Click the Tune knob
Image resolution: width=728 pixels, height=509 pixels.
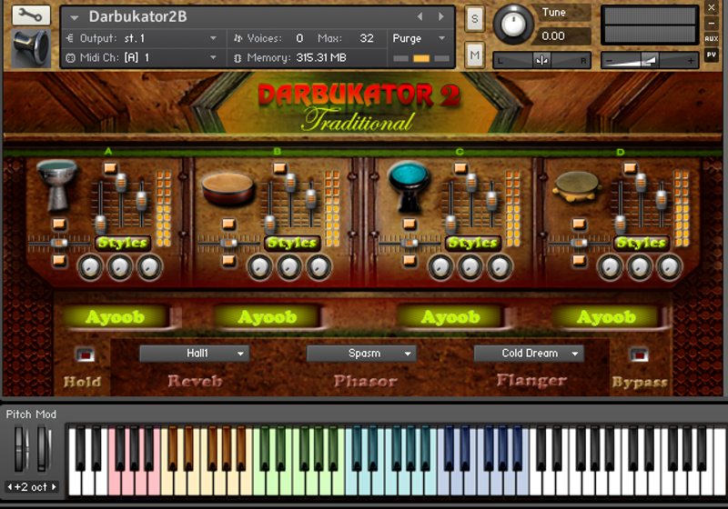512,25
